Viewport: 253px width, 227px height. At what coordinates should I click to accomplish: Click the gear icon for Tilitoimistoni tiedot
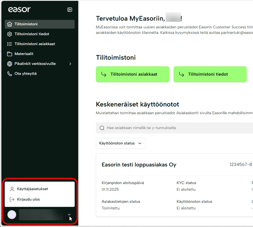9,34
